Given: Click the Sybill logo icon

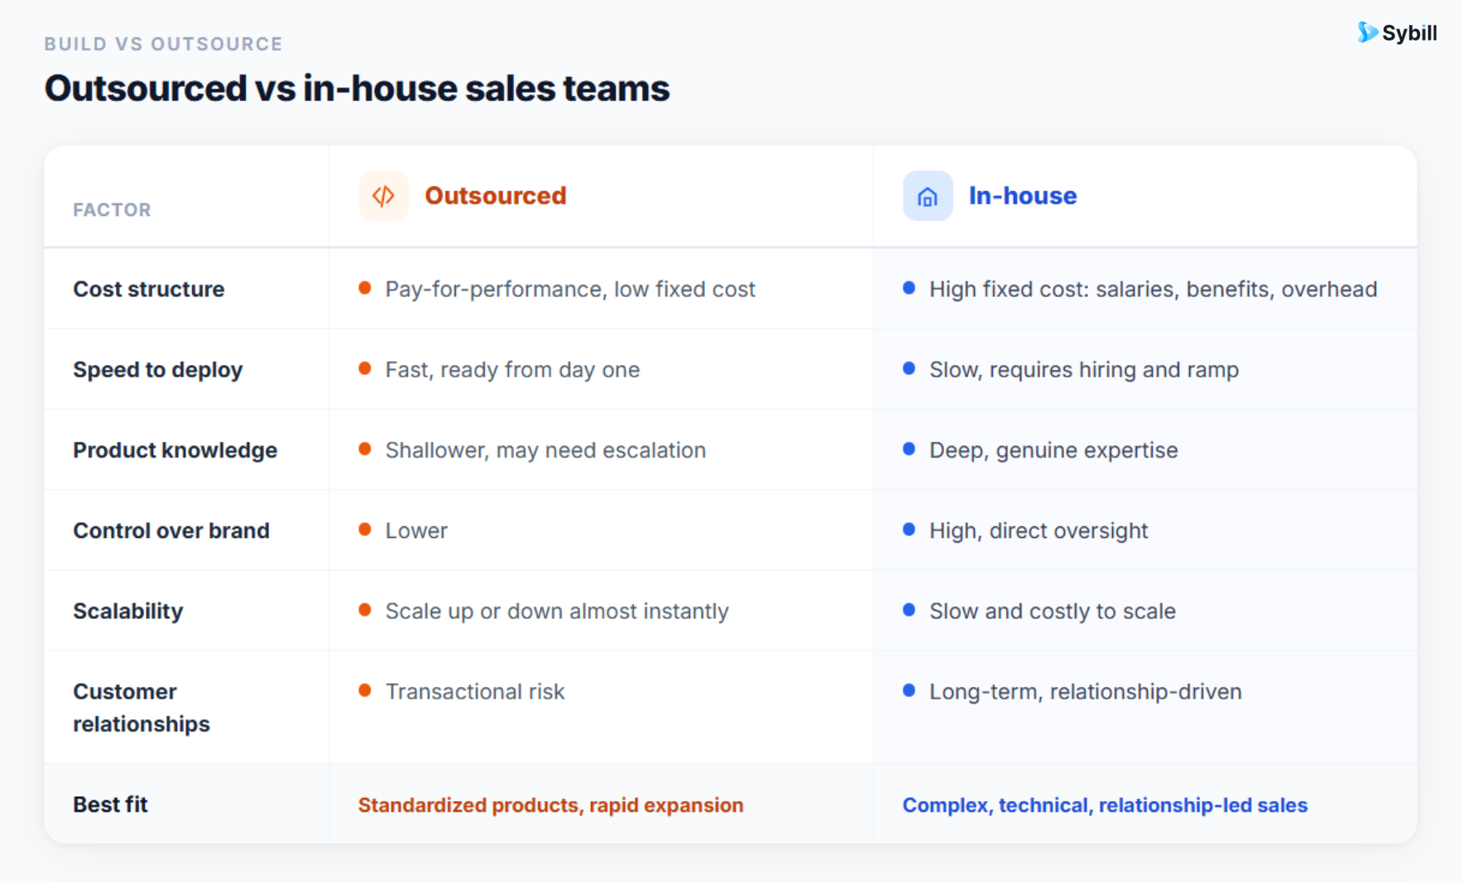Looking at the screenshot, I should click(x=1367, y=32).
